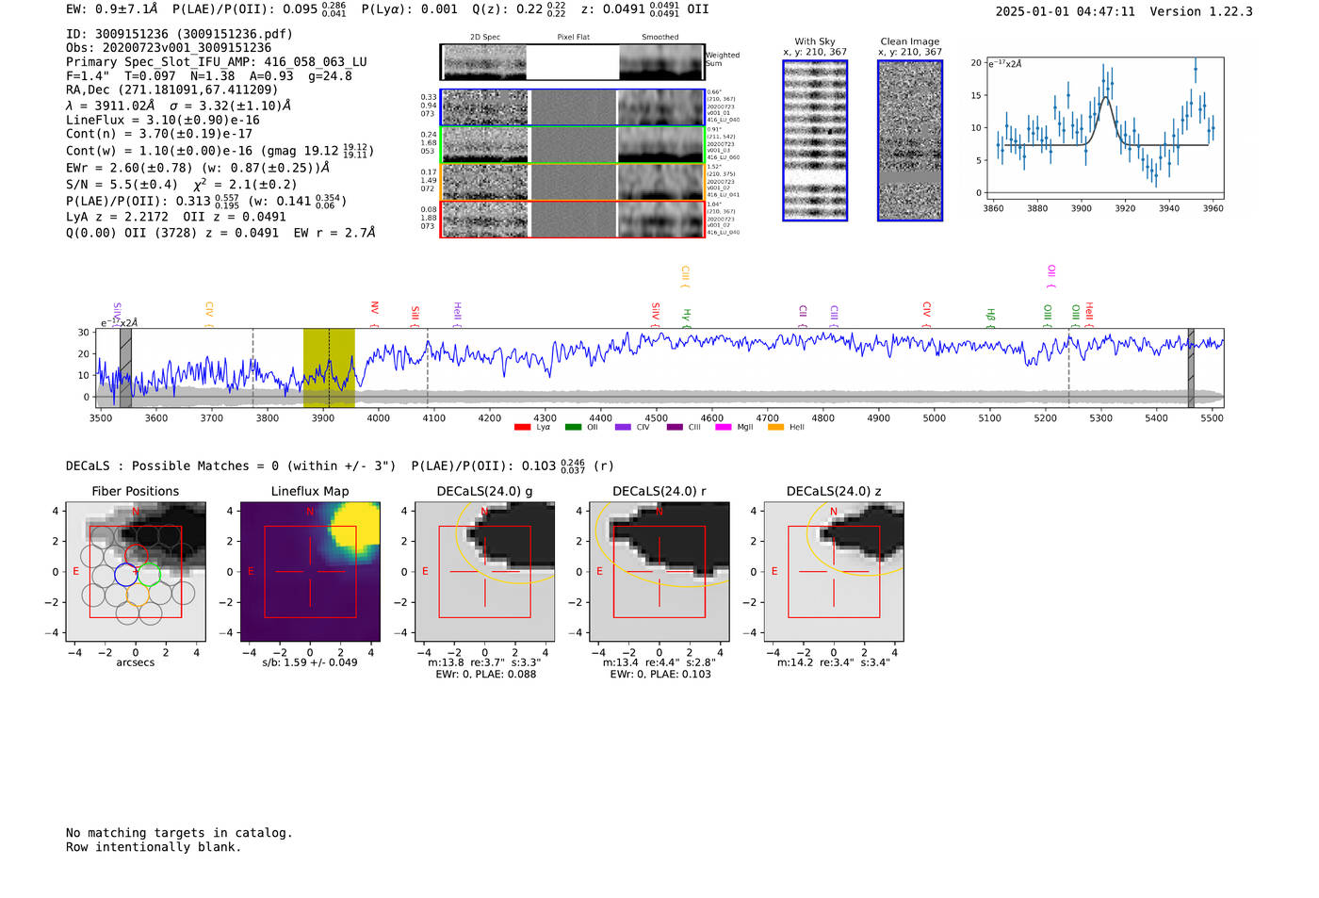Image resolution: width=1319 pixels, height=898 pixels.
Task: Click the Smoothed column header
Action: [x=660, y=37]
